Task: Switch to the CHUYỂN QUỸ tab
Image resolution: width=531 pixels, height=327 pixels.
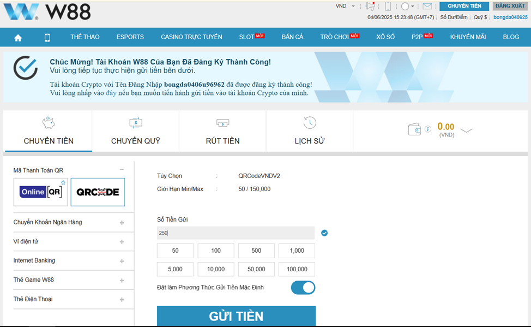Action: (135, 131)
